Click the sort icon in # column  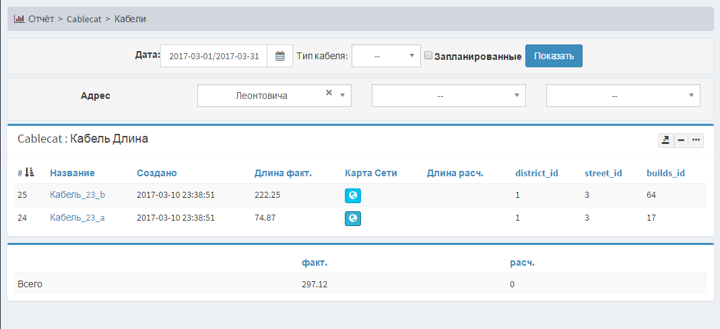[x=30, y=173]
